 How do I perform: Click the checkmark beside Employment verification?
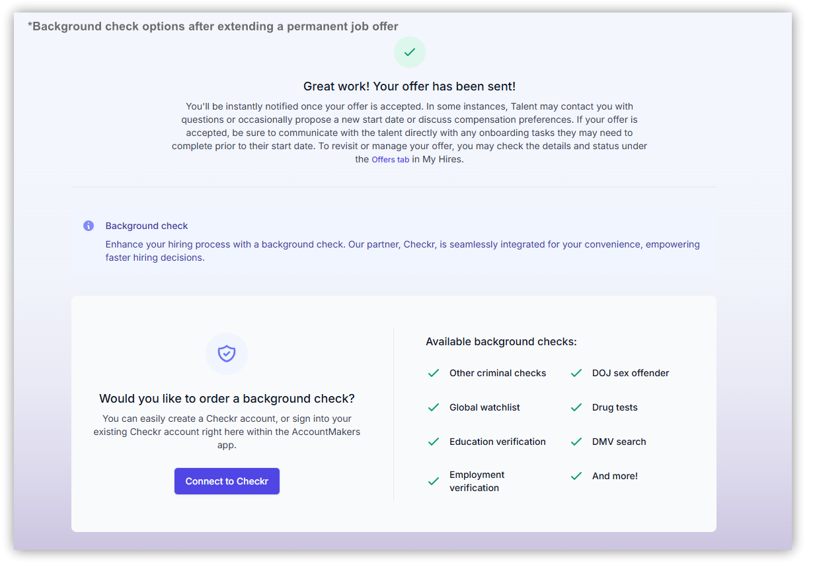pos(433,481)
